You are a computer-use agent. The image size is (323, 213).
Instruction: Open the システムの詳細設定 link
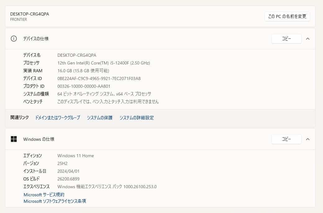[137, 118]
